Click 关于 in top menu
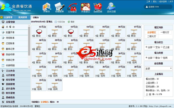174x108 pixels. (171, 2)
